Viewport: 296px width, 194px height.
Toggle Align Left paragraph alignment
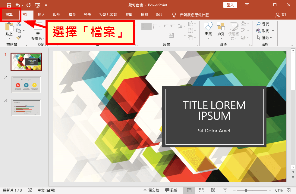(145, 35)
